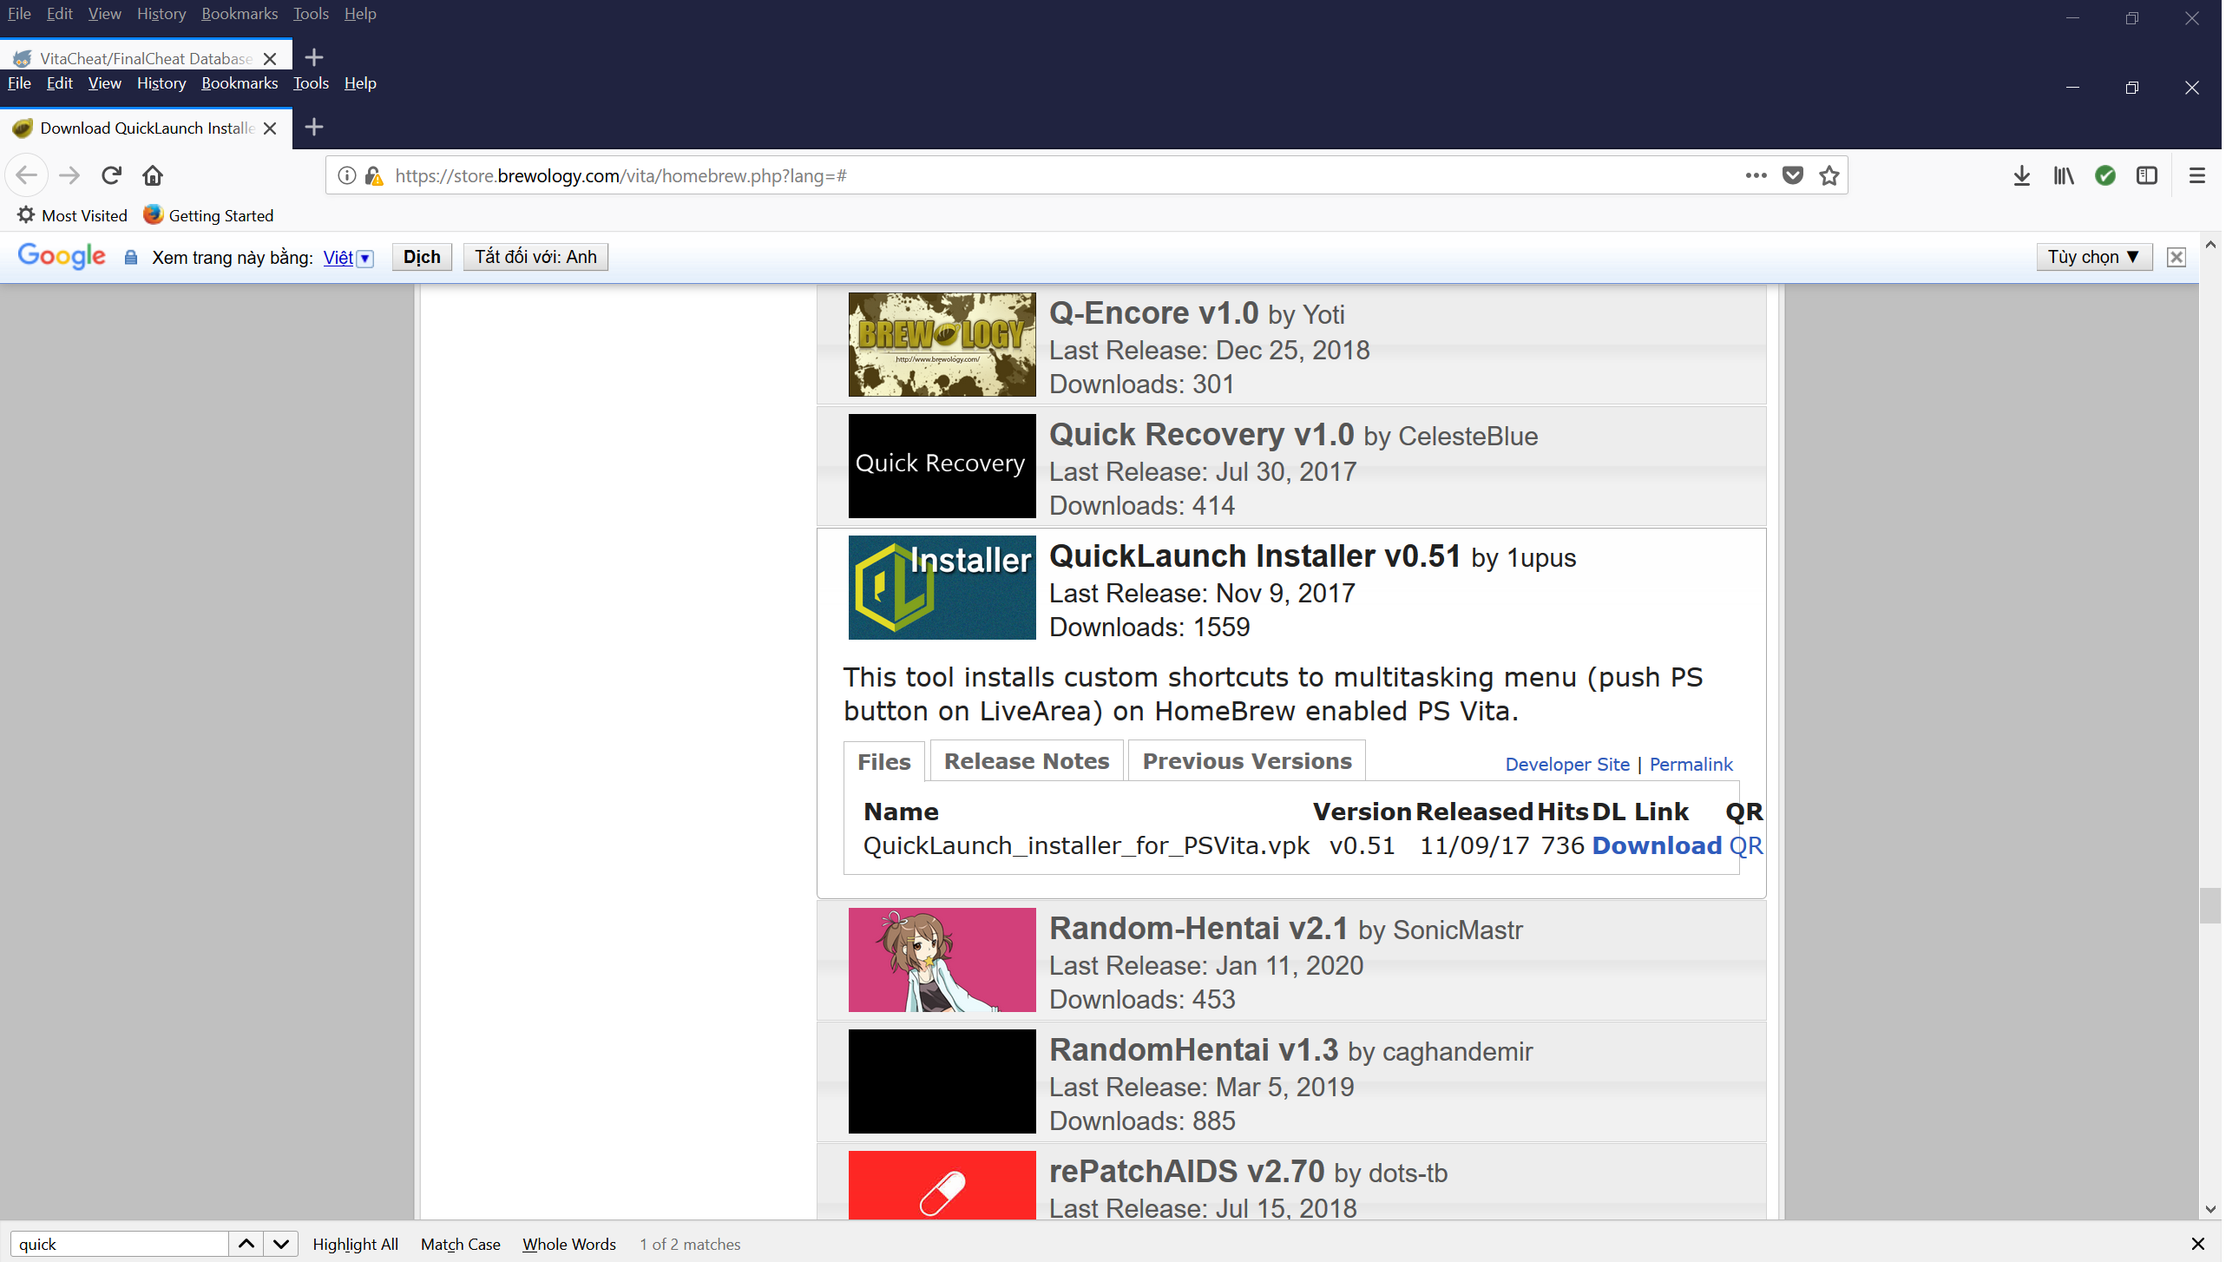Reload the current page
Screen dimensions: 2239x1262
111,175
